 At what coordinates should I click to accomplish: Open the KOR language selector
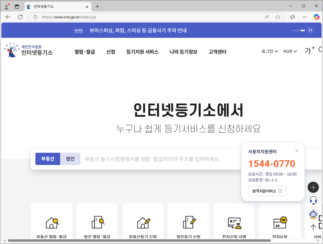coord(290,51)
